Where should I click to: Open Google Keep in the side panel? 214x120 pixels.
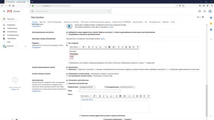pyautogui.click(x=211, y=24)
